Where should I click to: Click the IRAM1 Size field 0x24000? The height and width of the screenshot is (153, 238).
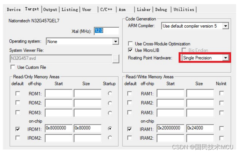point(200,128)
